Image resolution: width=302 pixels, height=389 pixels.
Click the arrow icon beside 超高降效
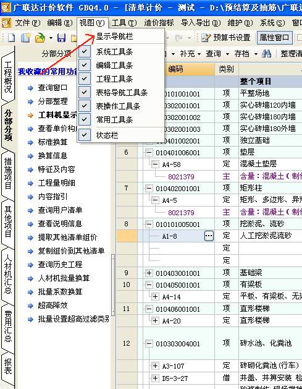30,306
